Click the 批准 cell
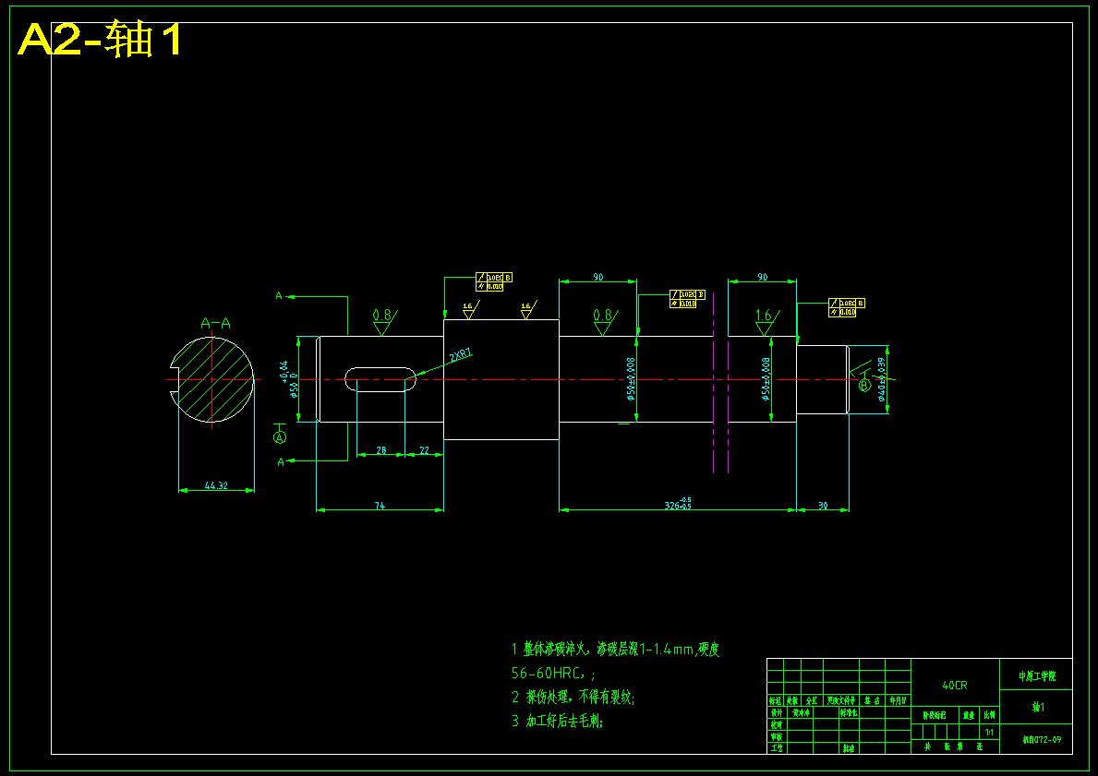The height and width of the screenshot is (776, 1098). coord(849,748)
